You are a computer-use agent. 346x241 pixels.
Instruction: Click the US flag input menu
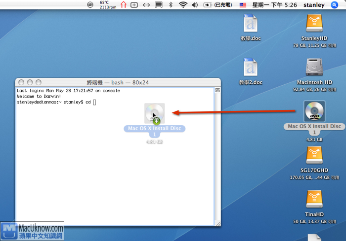click(x=243, y=5)
